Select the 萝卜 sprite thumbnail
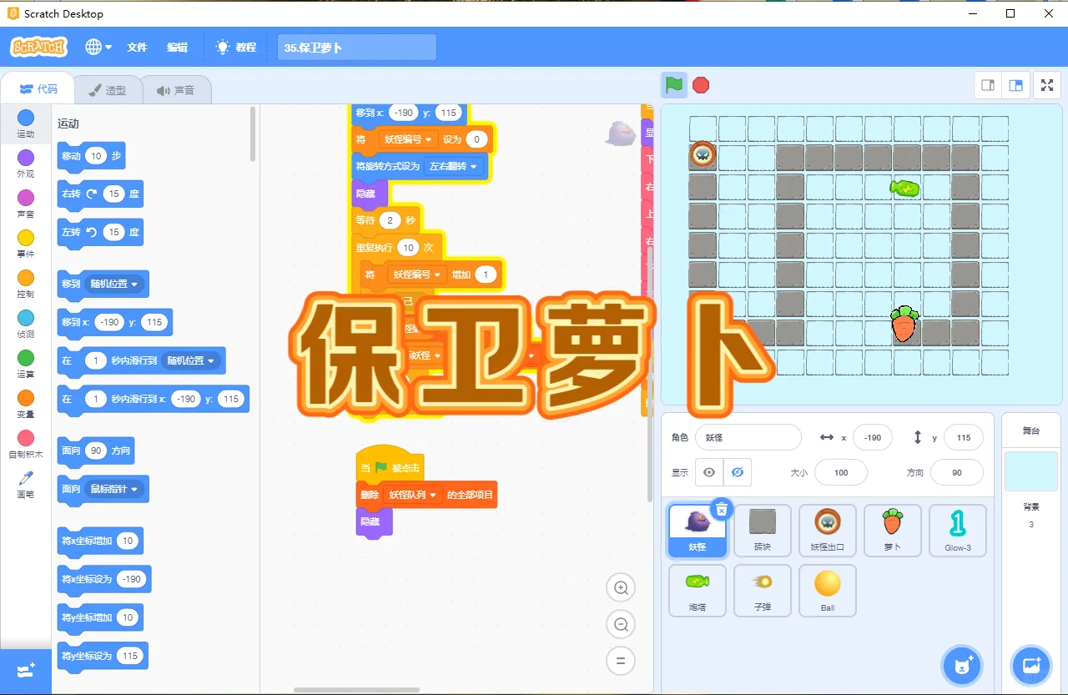 click(x=892, y=530)
